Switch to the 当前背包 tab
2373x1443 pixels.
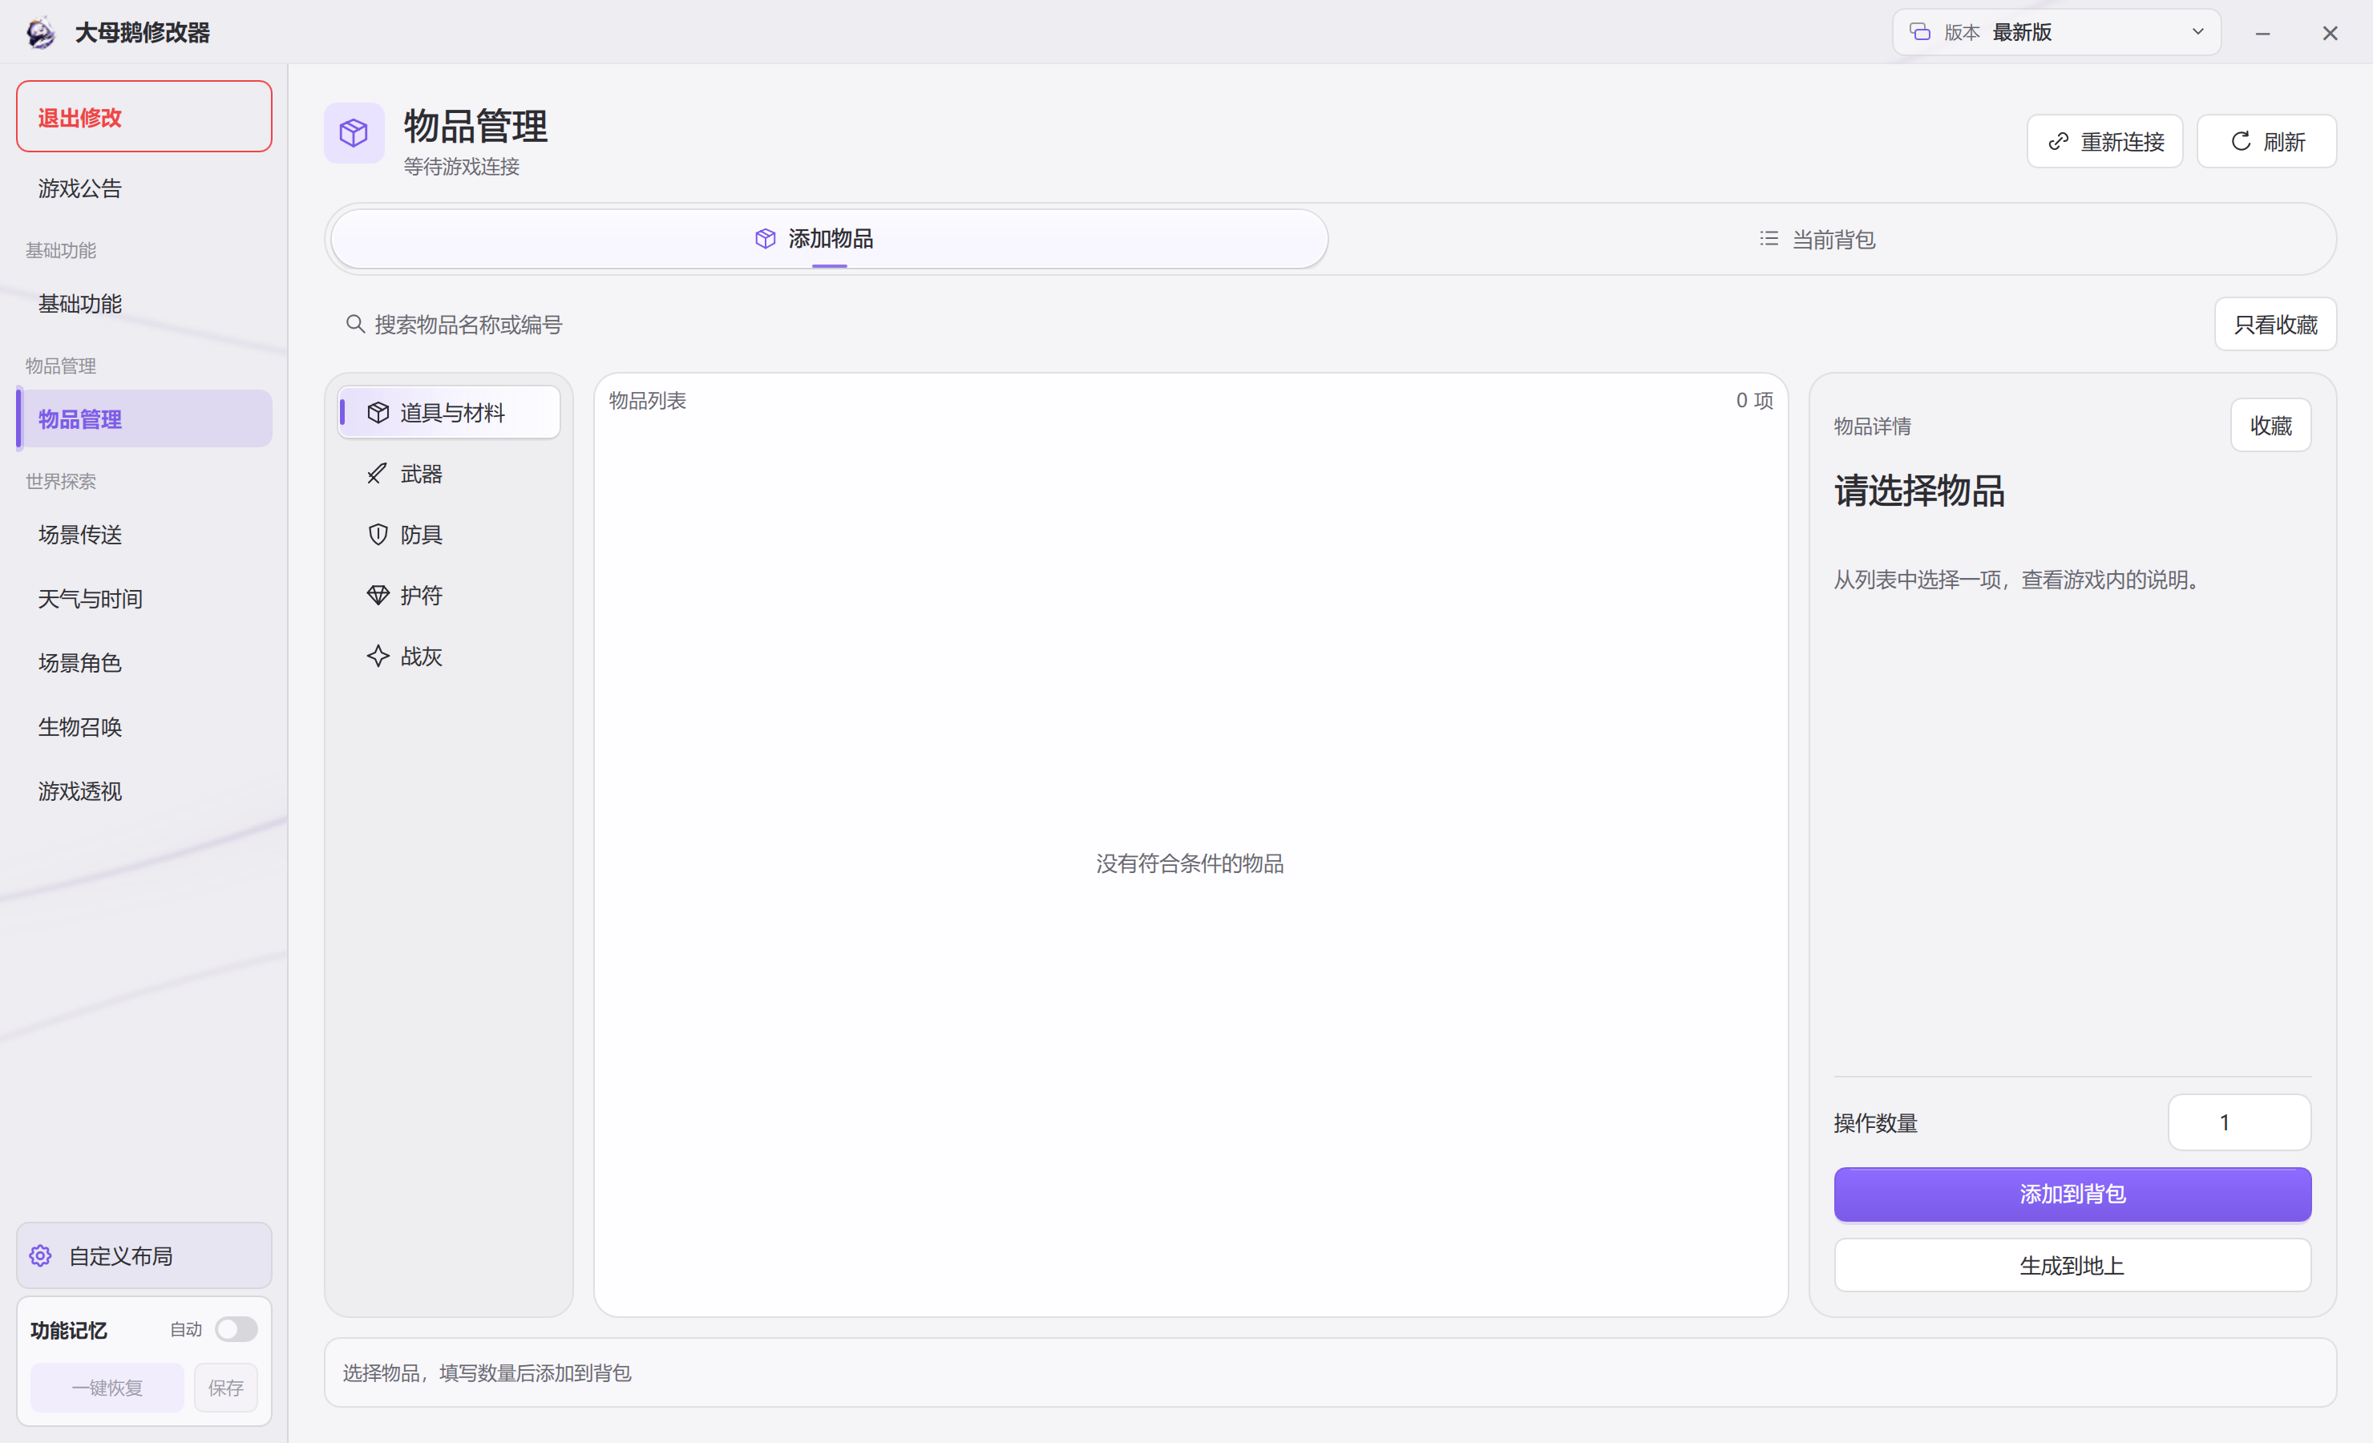coord(1817,239)
